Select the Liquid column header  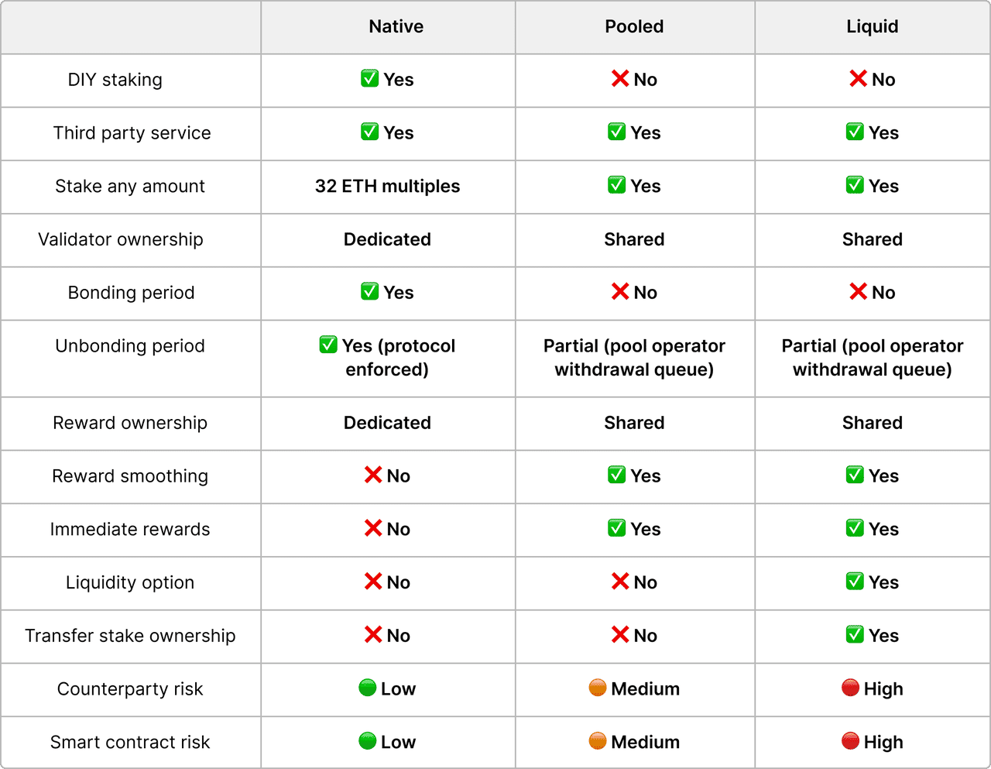pyautogui.click(x=873, y=26)
